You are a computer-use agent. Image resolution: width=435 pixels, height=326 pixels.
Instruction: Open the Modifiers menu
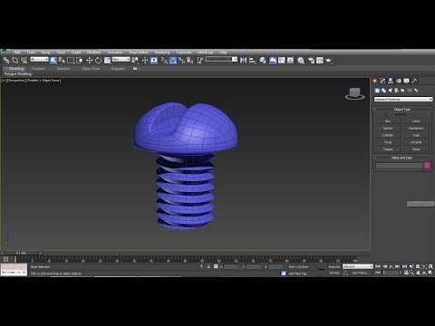pos(94,53)
